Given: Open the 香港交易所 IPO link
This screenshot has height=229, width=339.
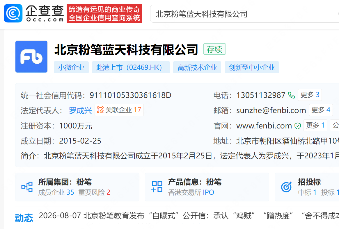Looking at the screenshot, I should tap(191, 192).
